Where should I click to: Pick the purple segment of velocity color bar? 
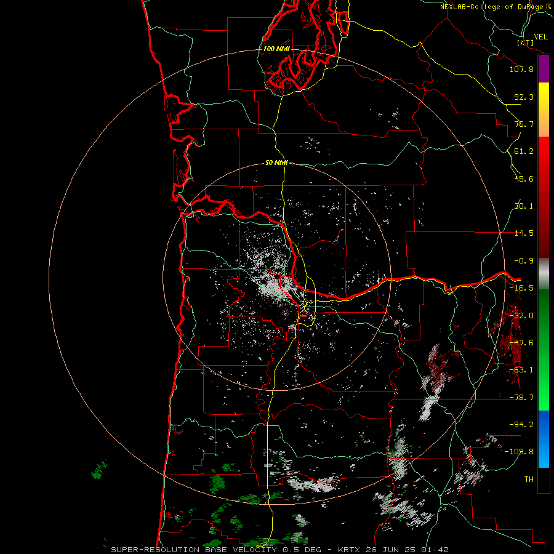tap(544, 69)
